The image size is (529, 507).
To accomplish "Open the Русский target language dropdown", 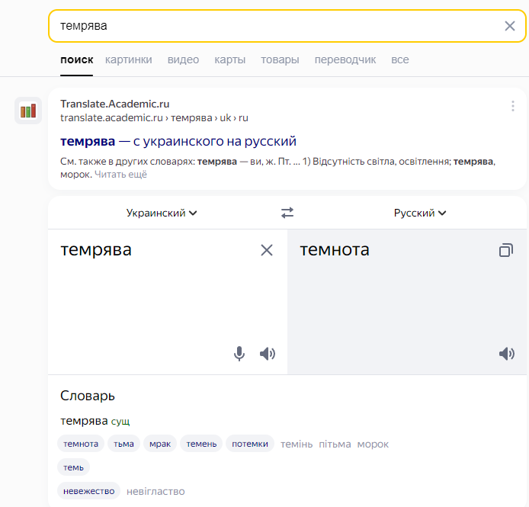I will (420, 213).
